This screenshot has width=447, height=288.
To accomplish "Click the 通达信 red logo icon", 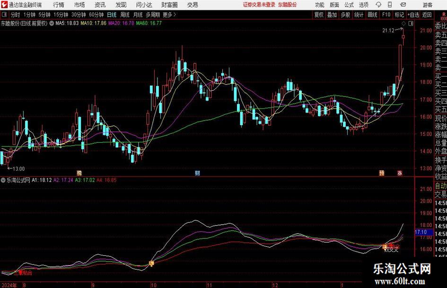I will 4,5.
